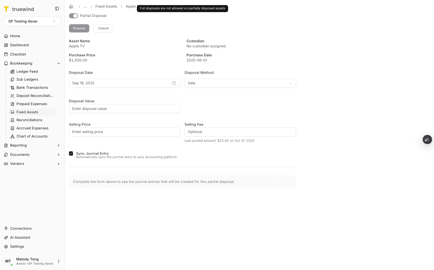Open the SP Testing 4ever workspace selector
This screenshot has width=434, height=270.
tap(32, 21)
